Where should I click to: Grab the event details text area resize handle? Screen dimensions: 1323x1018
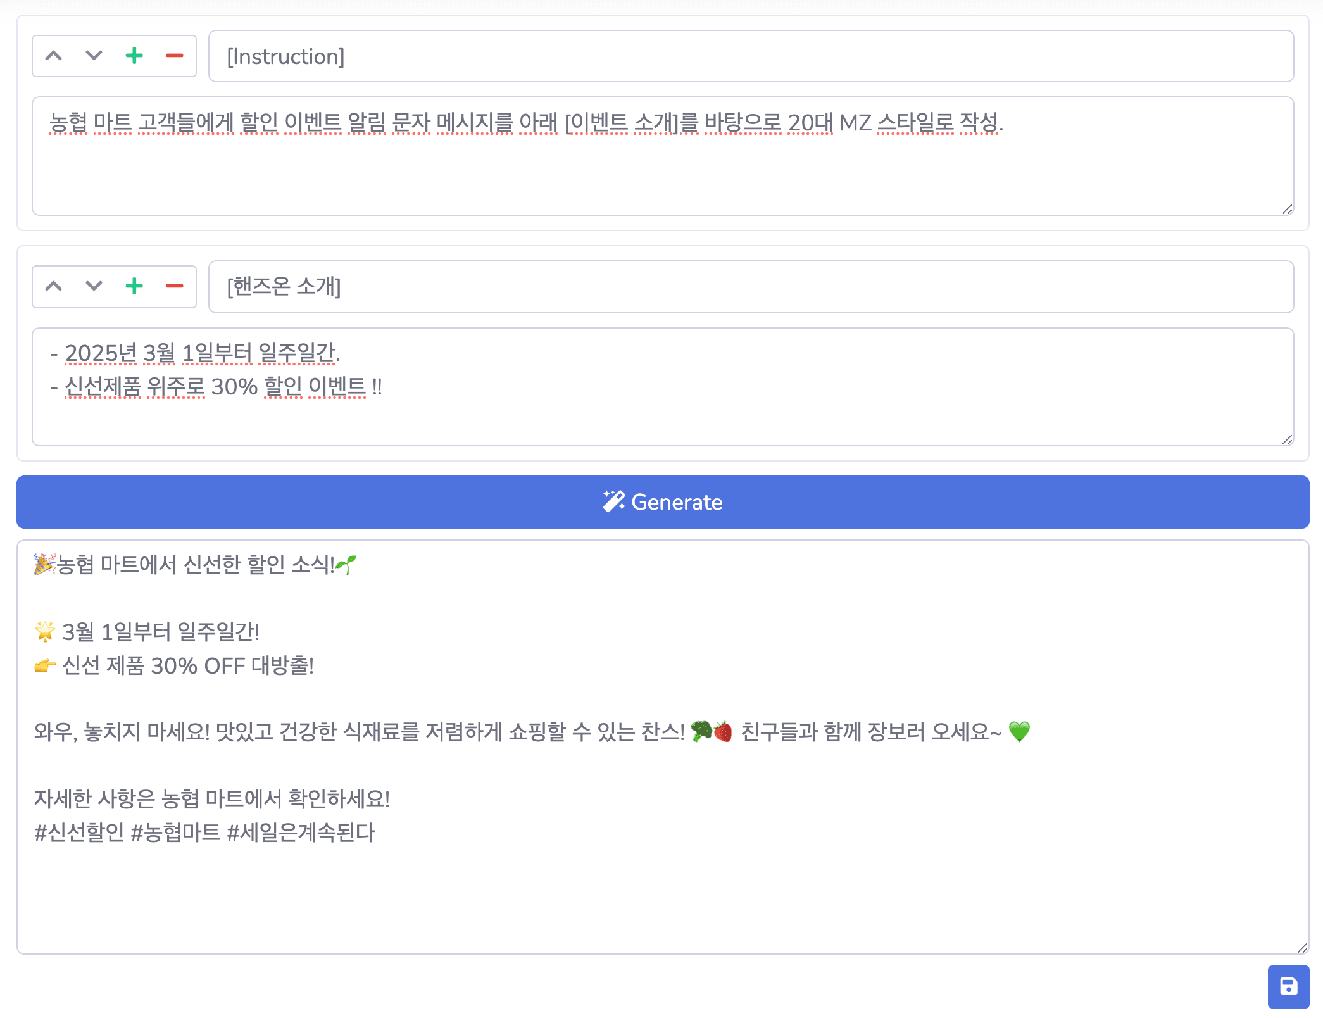(x=1288, y=440)
